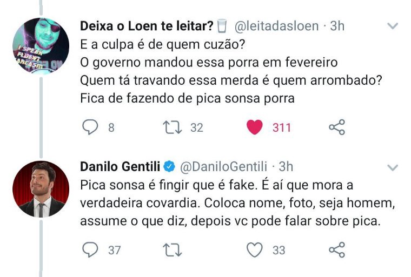Screen dimensions: 411x277
Task: Share Danilo Gentili's tweet
Action: click(336, 250)
